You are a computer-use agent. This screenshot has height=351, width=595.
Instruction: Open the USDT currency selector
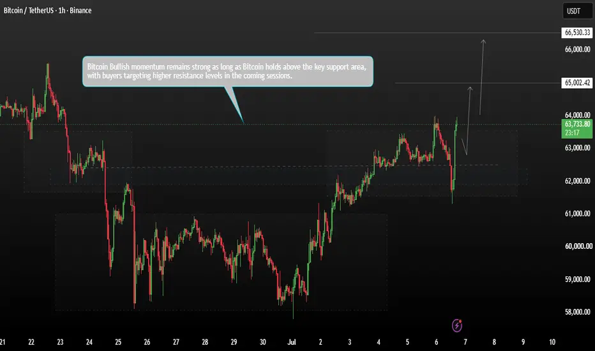tap(577, 11)
